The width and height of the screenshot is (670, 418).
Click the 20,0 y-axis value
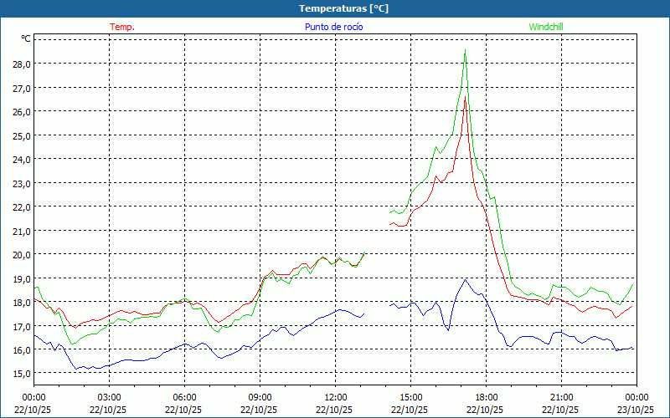tap(21, 254)
